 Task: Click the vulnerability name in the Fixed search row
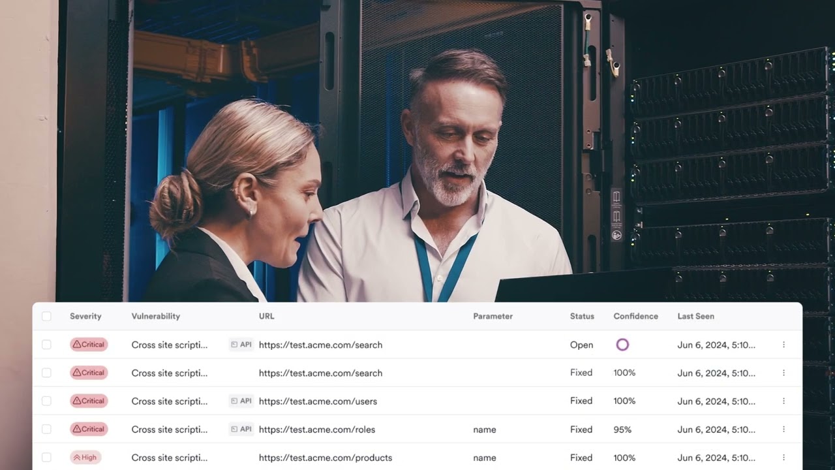pos(170,373)
